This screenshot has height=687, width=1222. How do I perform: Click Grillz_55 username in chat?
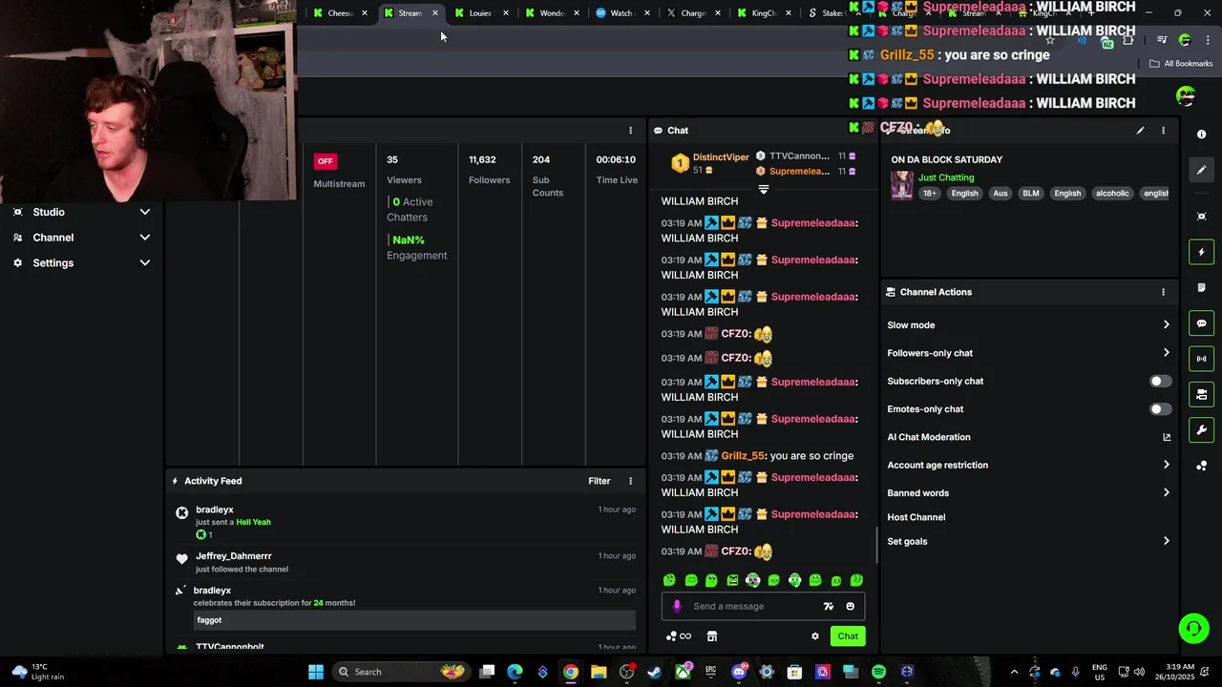click(x=743, y=456)
